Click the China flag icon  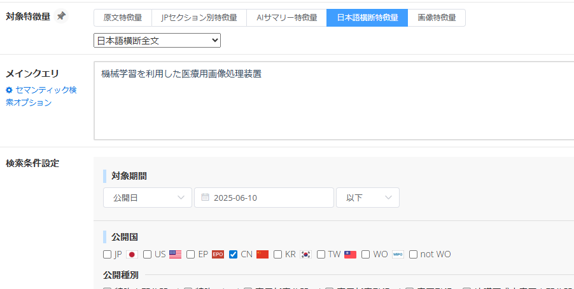coord(262,254)
